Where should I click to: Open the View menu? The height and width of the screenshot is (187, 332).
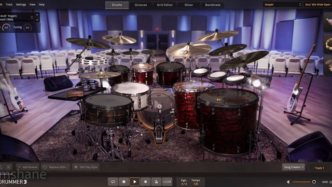(32, 5)
